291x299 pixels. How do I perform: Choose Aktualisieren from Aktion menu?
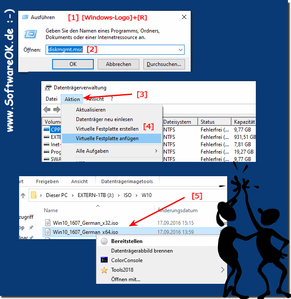point(112,110)
